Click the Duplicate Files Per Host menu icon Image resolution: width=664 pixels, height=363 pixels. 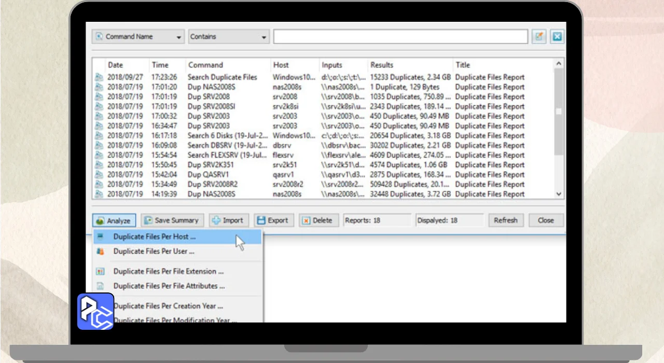pyautogui.click(x=101, y=237)
